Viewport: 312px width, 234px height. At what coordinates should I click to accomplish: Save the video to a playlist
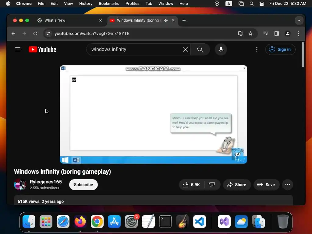click(x=266, y=185)
